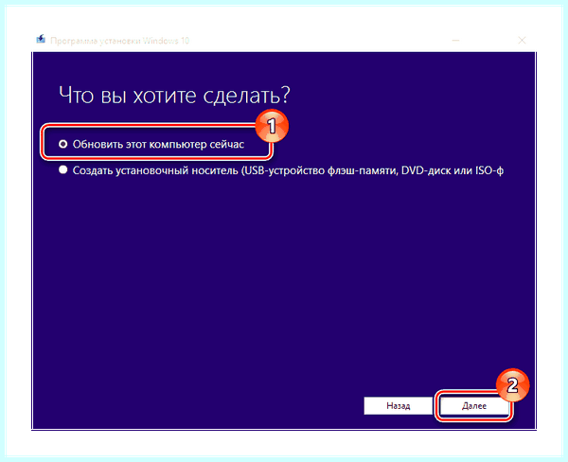Close the Windows 10 setup window
Viewport: 568px width, 462px height.
tap(522, 40)
